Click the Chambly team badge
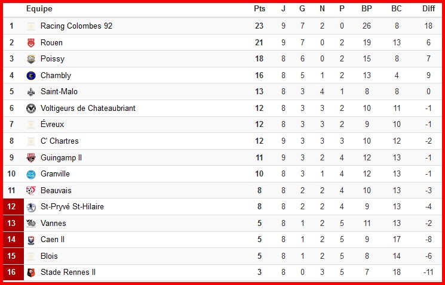The height and width of the screenshot is (285, 445). point(31,76)
